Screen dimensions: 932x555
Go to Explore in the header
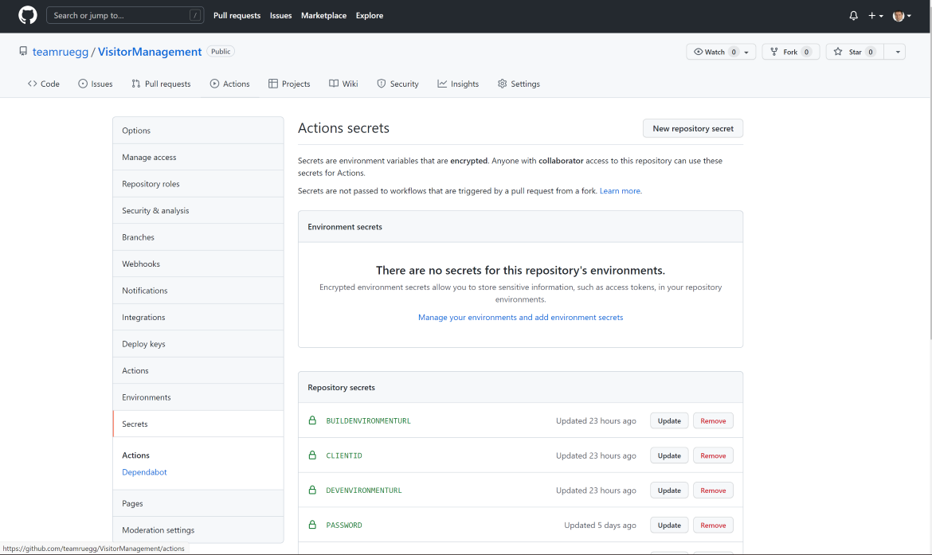coord(369,15)
